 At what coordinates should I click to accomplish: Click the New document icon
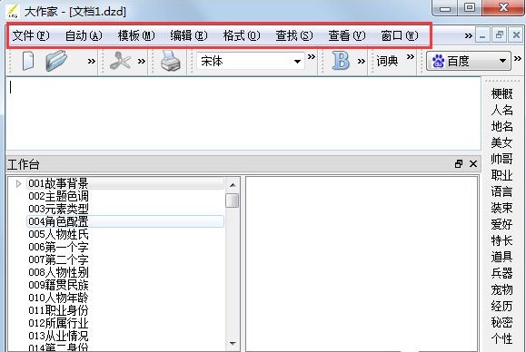[x=28, y=61]
